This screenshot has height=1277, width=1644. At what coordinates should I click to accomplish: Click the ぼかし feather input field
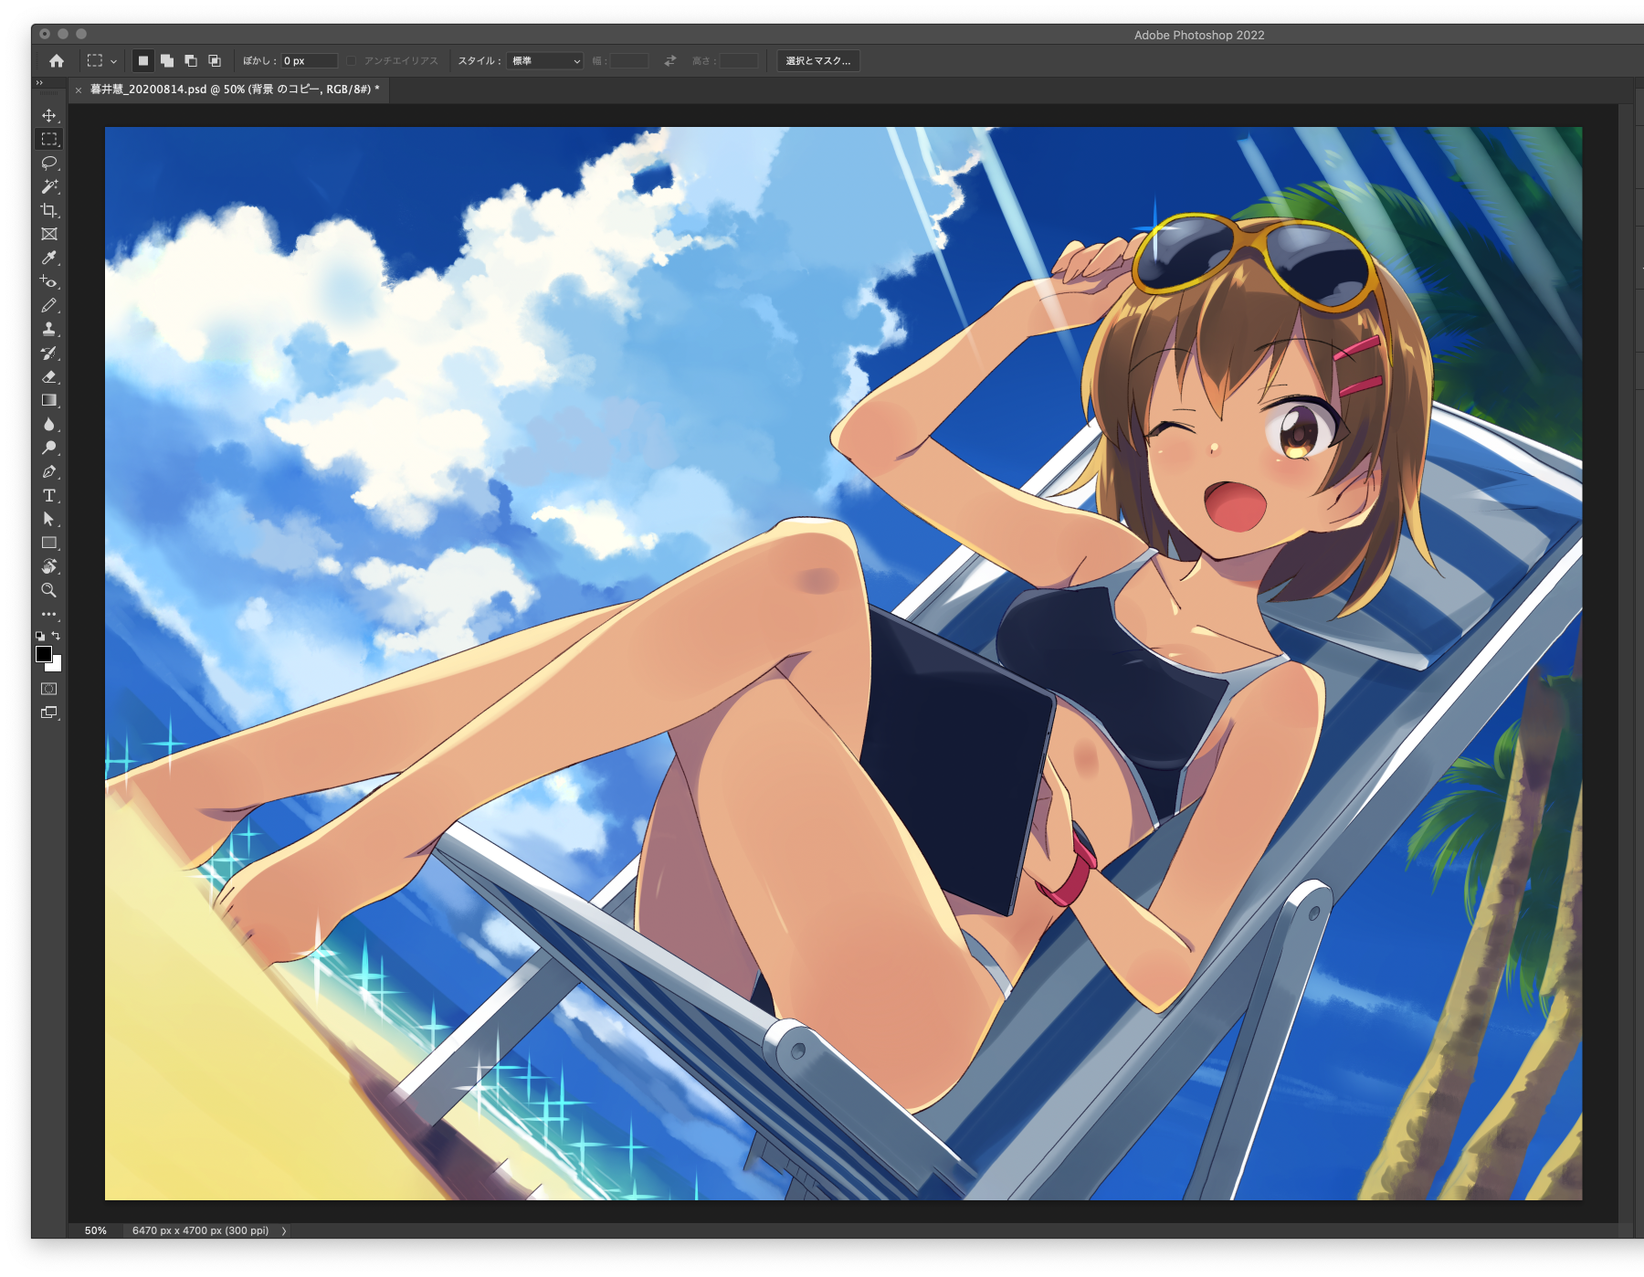tap(309, 61)
